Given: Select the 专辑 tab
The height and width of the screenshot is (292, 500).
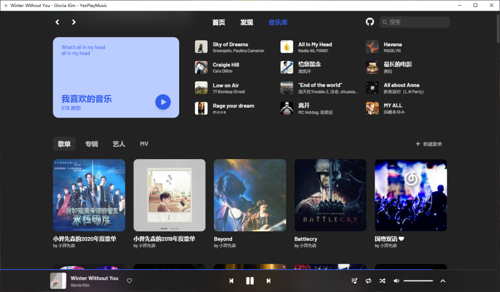Looking at the screenshot, I should pyautogui.click(x=92, y=144).
